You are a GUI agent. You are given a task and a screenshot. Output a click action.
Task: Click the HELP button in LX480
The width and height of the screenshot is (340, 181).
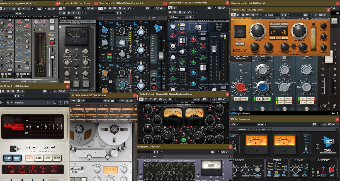point(17,158)
